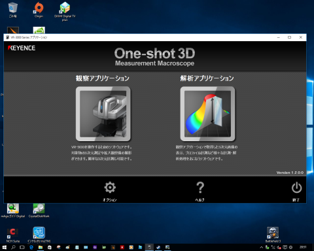Open File Explorer from the taskbar
Image resolution: width=314 pixels, height=251 pixels.
click(x=41, y=247)
